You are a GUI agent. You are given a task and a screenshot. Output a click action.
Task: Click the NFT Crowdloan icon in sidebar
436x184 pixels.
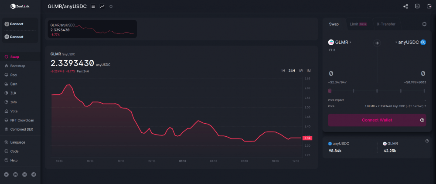point(7,120)
